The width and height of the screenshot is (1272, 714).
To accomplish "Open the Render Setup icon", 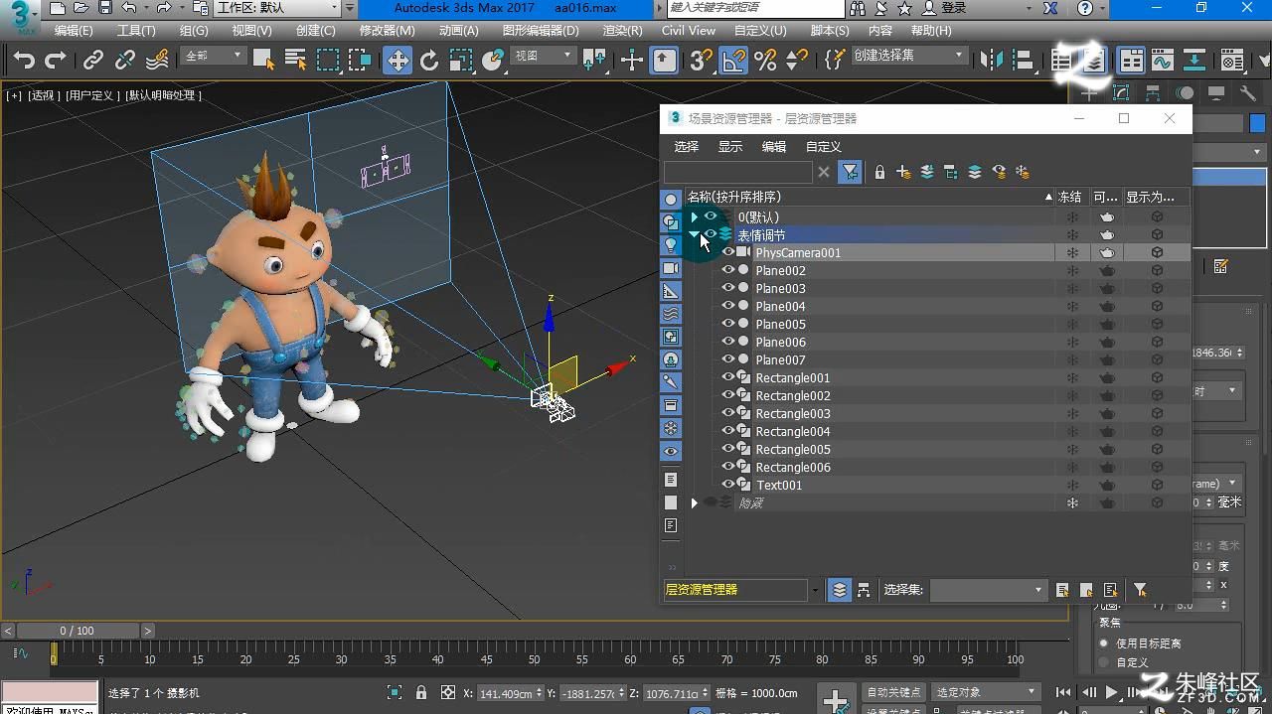I will pyautogui.click(x=1232, y=61).
